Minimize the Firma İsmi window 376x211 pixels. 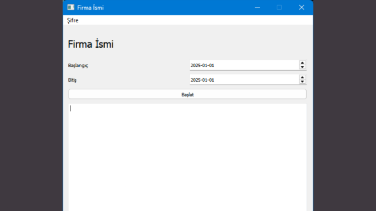click(x=257, y=8)
